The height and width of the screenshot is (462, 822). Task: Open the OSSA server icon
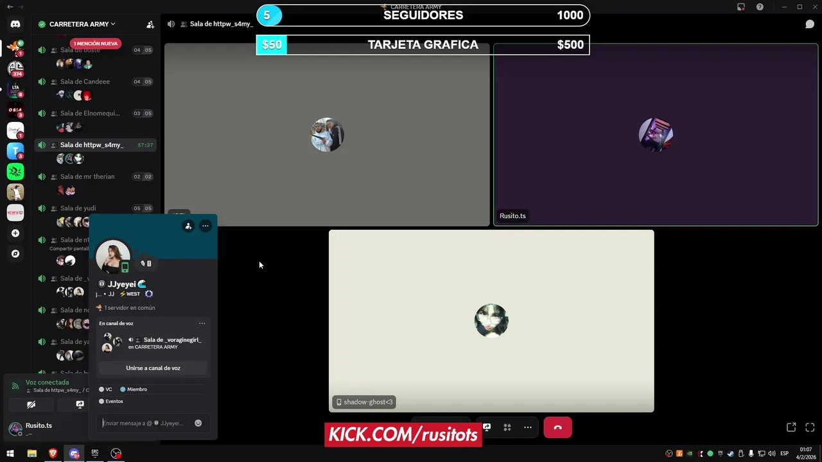[15, 110]
